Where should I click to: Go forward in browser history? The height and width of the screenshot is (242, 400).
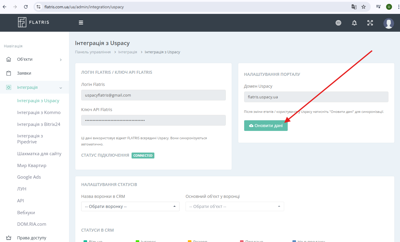(x=15, y=7)
